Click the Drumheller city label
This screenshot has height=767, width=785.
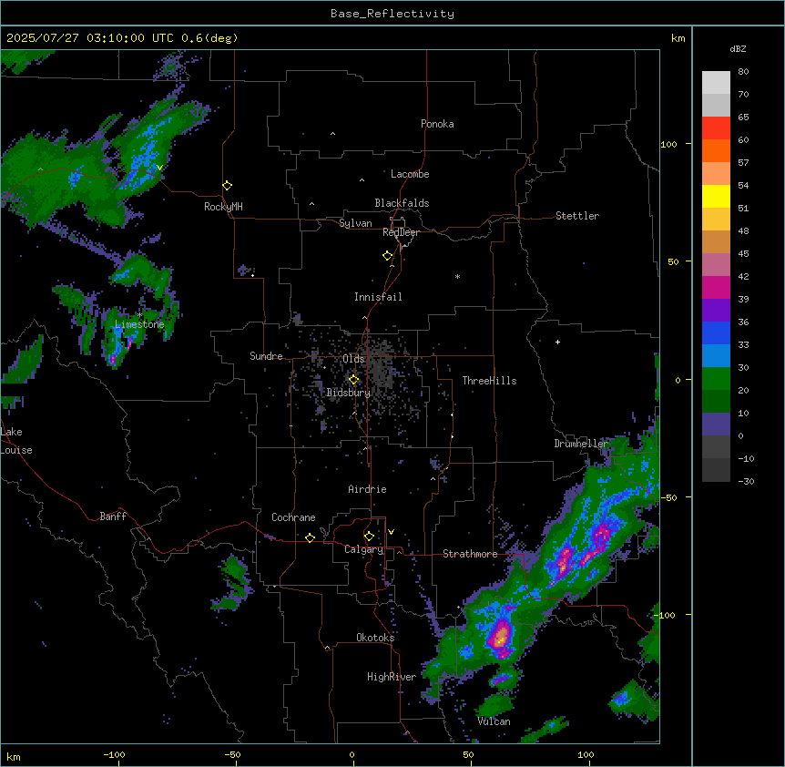point(581,444)
